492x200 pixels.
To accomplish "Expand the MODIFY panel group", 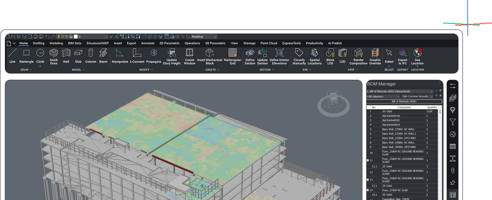I will (x=146, y=70).
